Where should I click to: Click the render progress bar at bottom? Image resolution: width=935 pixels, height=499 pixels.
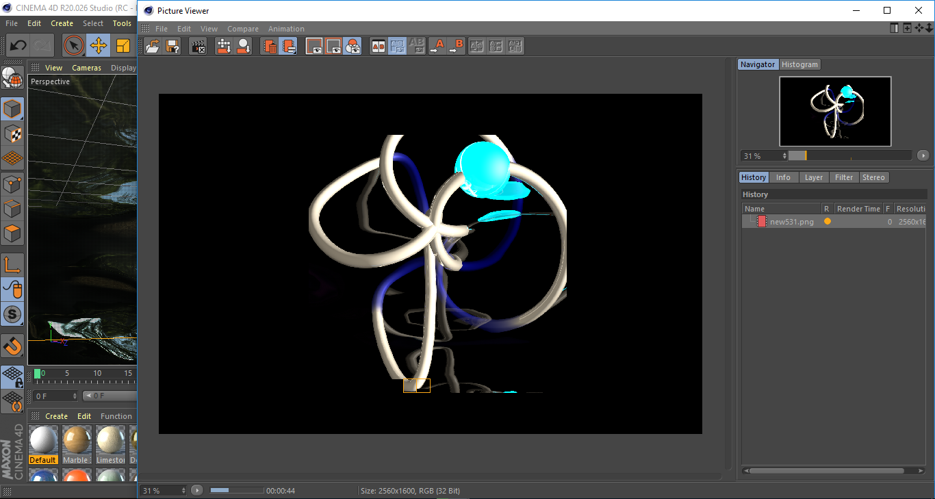pyautogui.click(x=236, y=490)
